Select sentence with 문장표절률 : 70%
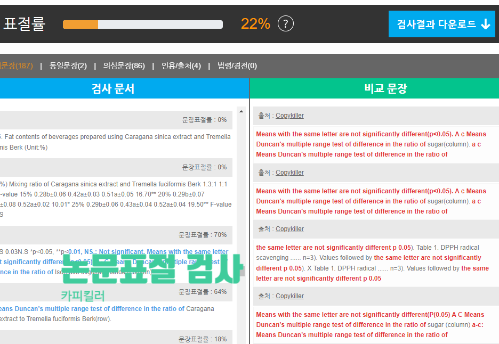This screenshot has height=344, width=499. click(x=116, y=235)
